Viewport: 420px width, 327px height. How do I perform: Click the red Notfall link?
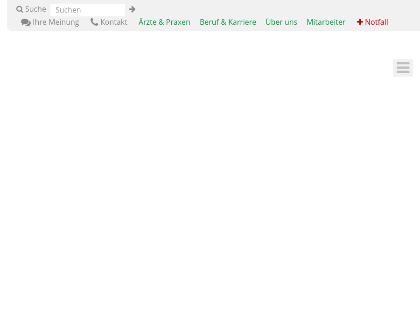click(x=376, y=22)
